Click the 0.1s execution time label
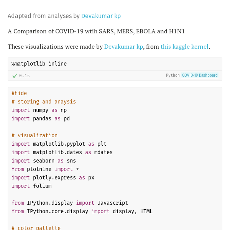This screenshot has height=230, width=230. tap(25, 76)
